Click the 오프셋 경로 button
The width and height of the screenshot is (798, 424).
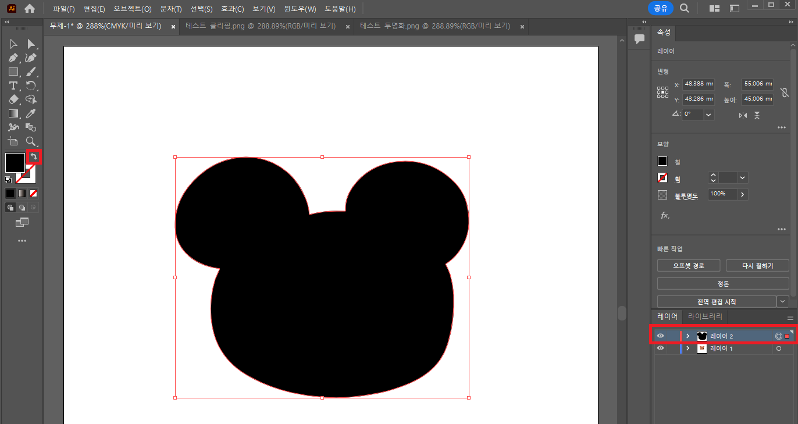pos(689,266)
